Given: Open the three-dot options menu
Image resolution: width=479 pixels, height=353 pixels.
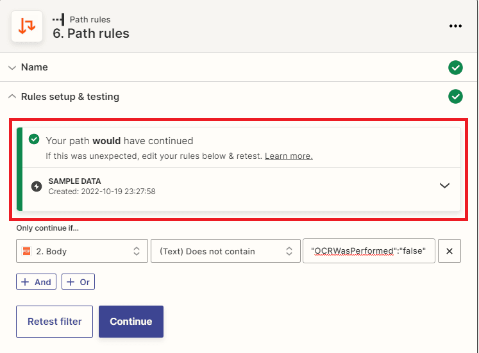Looking at the screenshot, I should coord(455,26).
